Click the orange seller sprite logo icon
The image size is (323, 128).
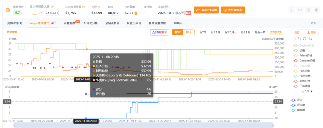tap(7, 10)
